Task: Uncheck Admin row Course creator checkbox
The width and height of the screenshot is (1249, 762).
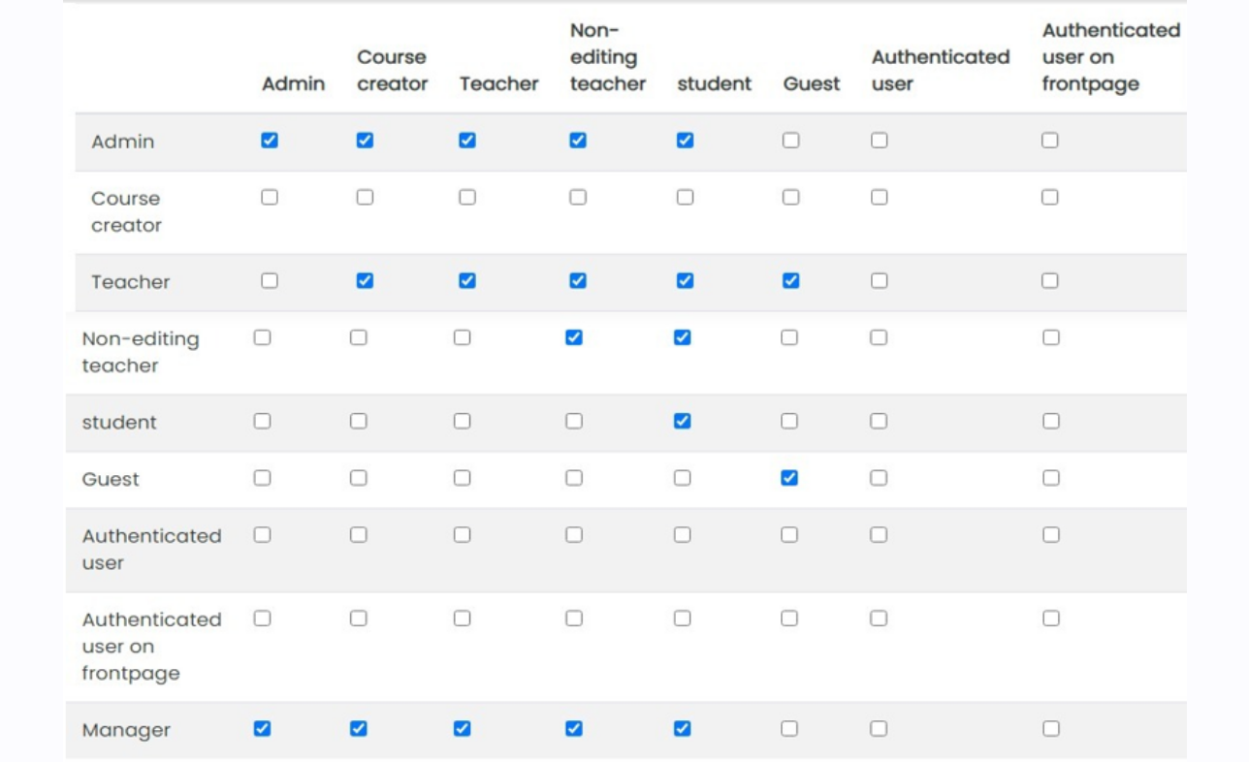Action: pos(365,141)
